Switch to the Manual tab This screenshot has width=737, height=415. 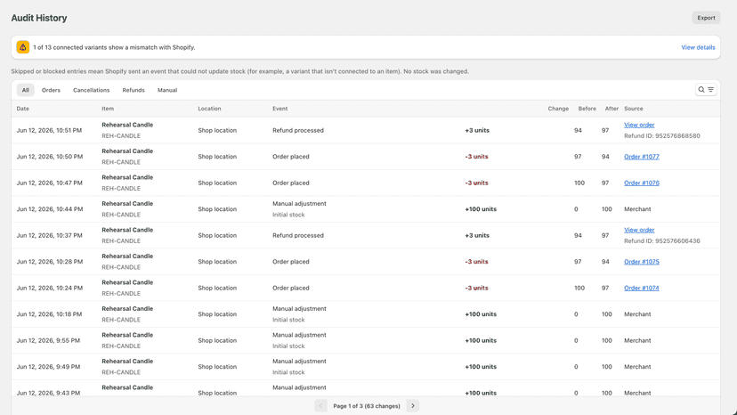coord(167,90)
